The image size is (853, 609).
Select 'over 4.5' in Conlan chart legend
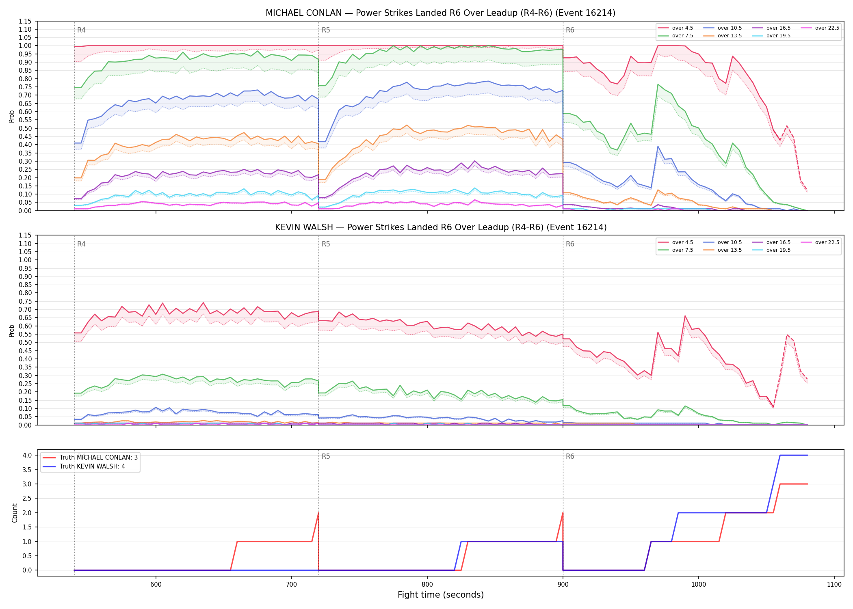click(675, 28)
